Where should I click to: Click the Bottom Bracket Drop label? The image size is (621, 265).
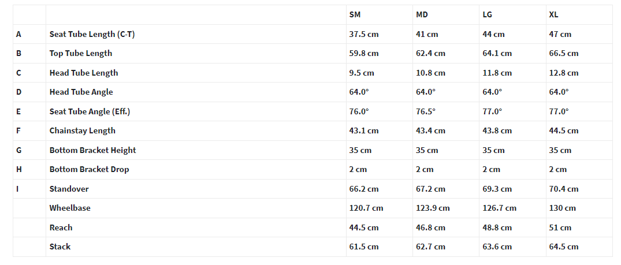point(89,169)
